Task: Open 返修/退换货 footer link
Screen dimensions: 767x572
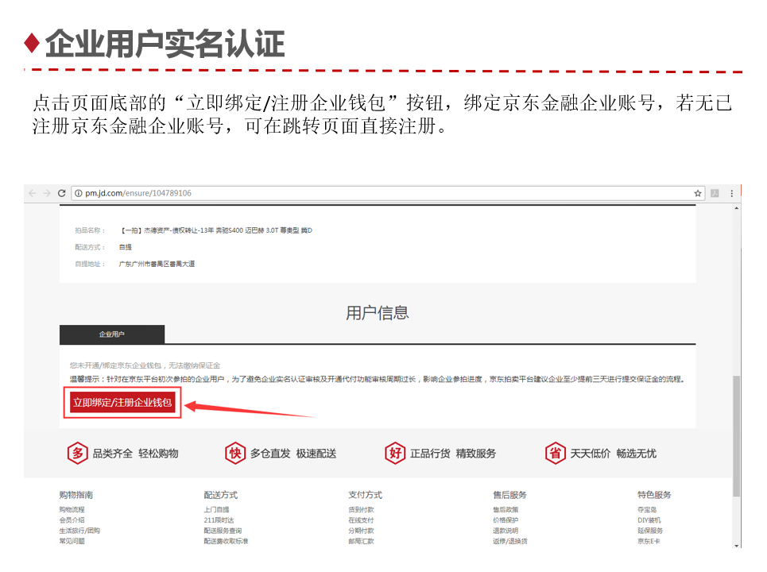Action: (x=510, y=541)
